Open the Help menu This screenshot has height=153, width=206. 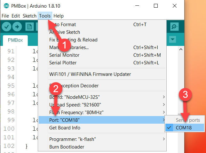(59, 16)
